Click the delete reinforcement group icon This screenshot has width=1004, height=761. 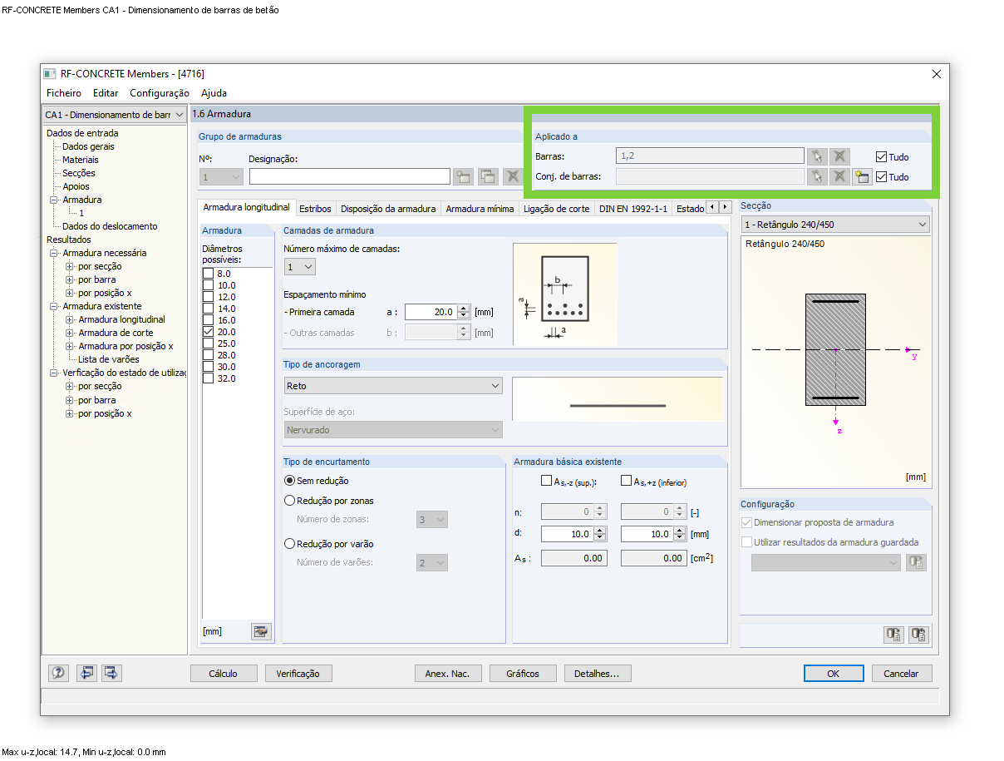[x=513, y=176]
